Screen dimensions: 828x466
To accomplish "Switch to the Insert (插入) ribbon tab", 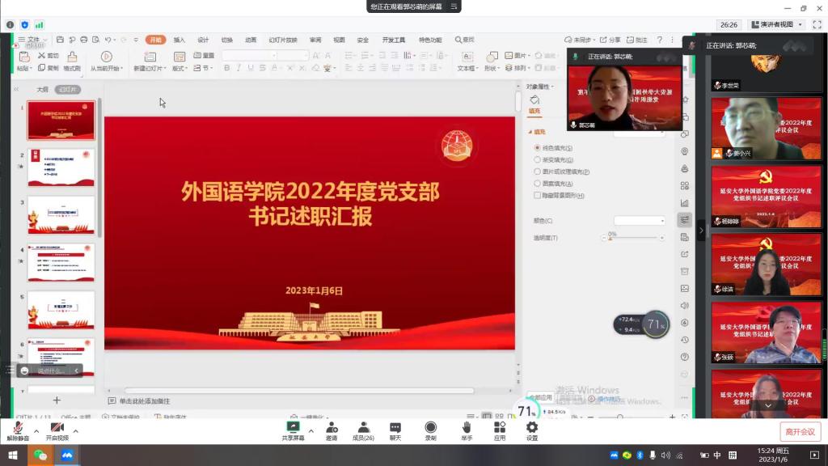I will [180, 40].
